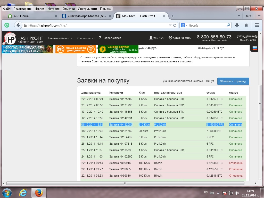Viewport: 264px width, 198px height.
Task: Close the Сняг блокира Москва tab
Action: coord(110,16)
